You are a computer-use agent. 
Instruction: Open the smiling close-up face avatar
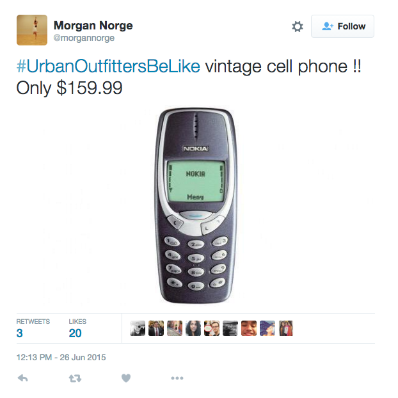point(249,328)
